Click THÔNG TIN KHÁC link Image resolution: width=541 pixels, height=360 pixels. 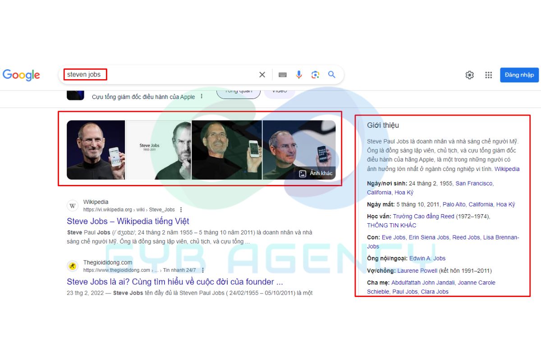[x=391, y=225]
